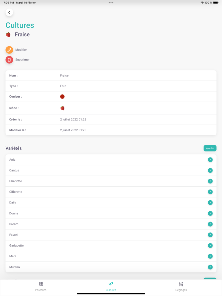Screen dimensions: 222x296
Task: Tap the home indicator bar at bottom
Action: [x=111, y=294]
